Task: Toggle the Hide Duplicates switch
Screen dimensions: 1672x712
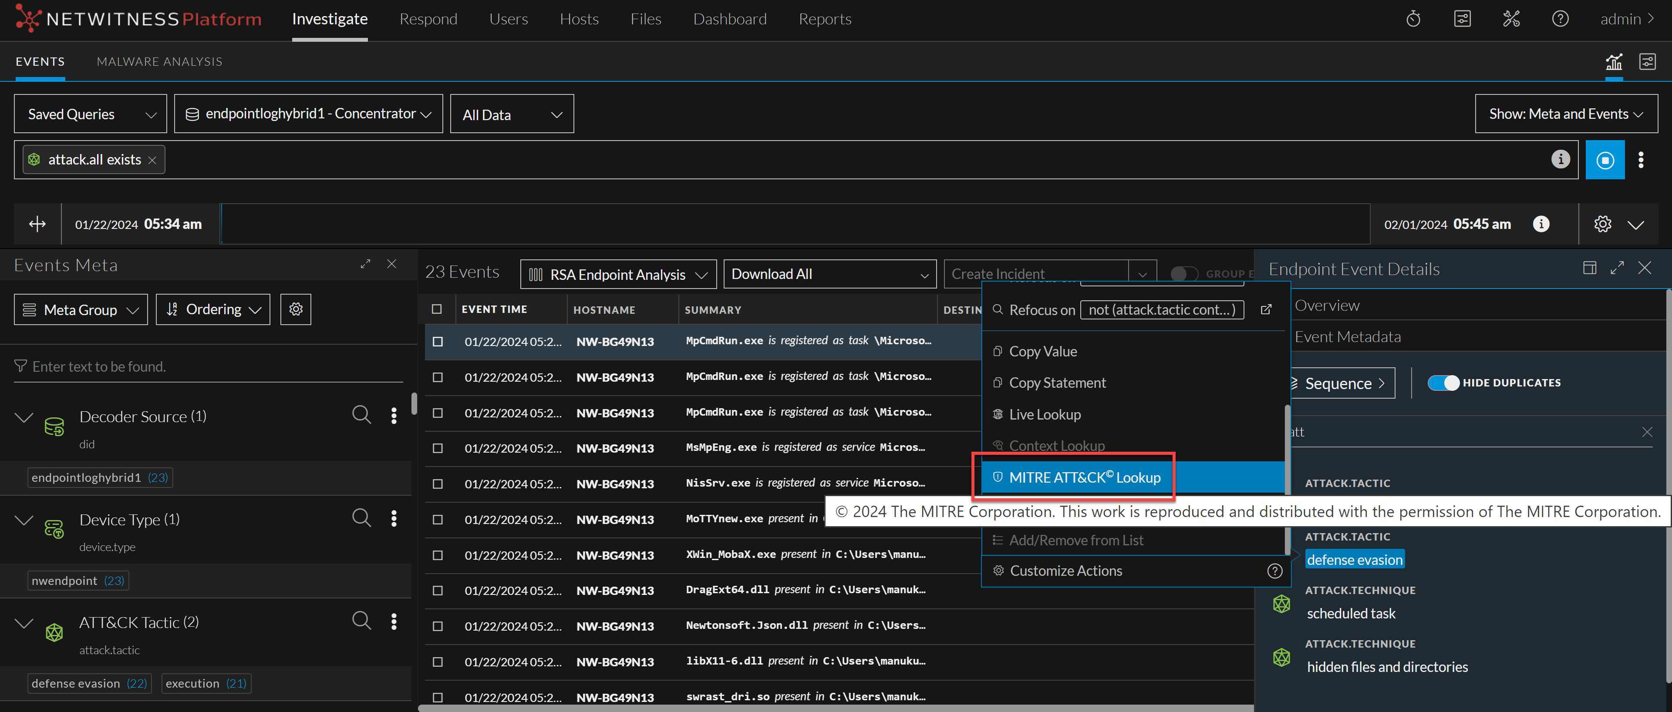Action: [x=1443, y=383]
